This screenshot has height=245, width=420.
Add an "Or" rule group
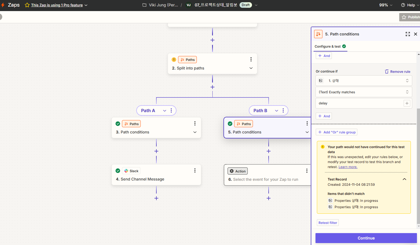[336, 132]
